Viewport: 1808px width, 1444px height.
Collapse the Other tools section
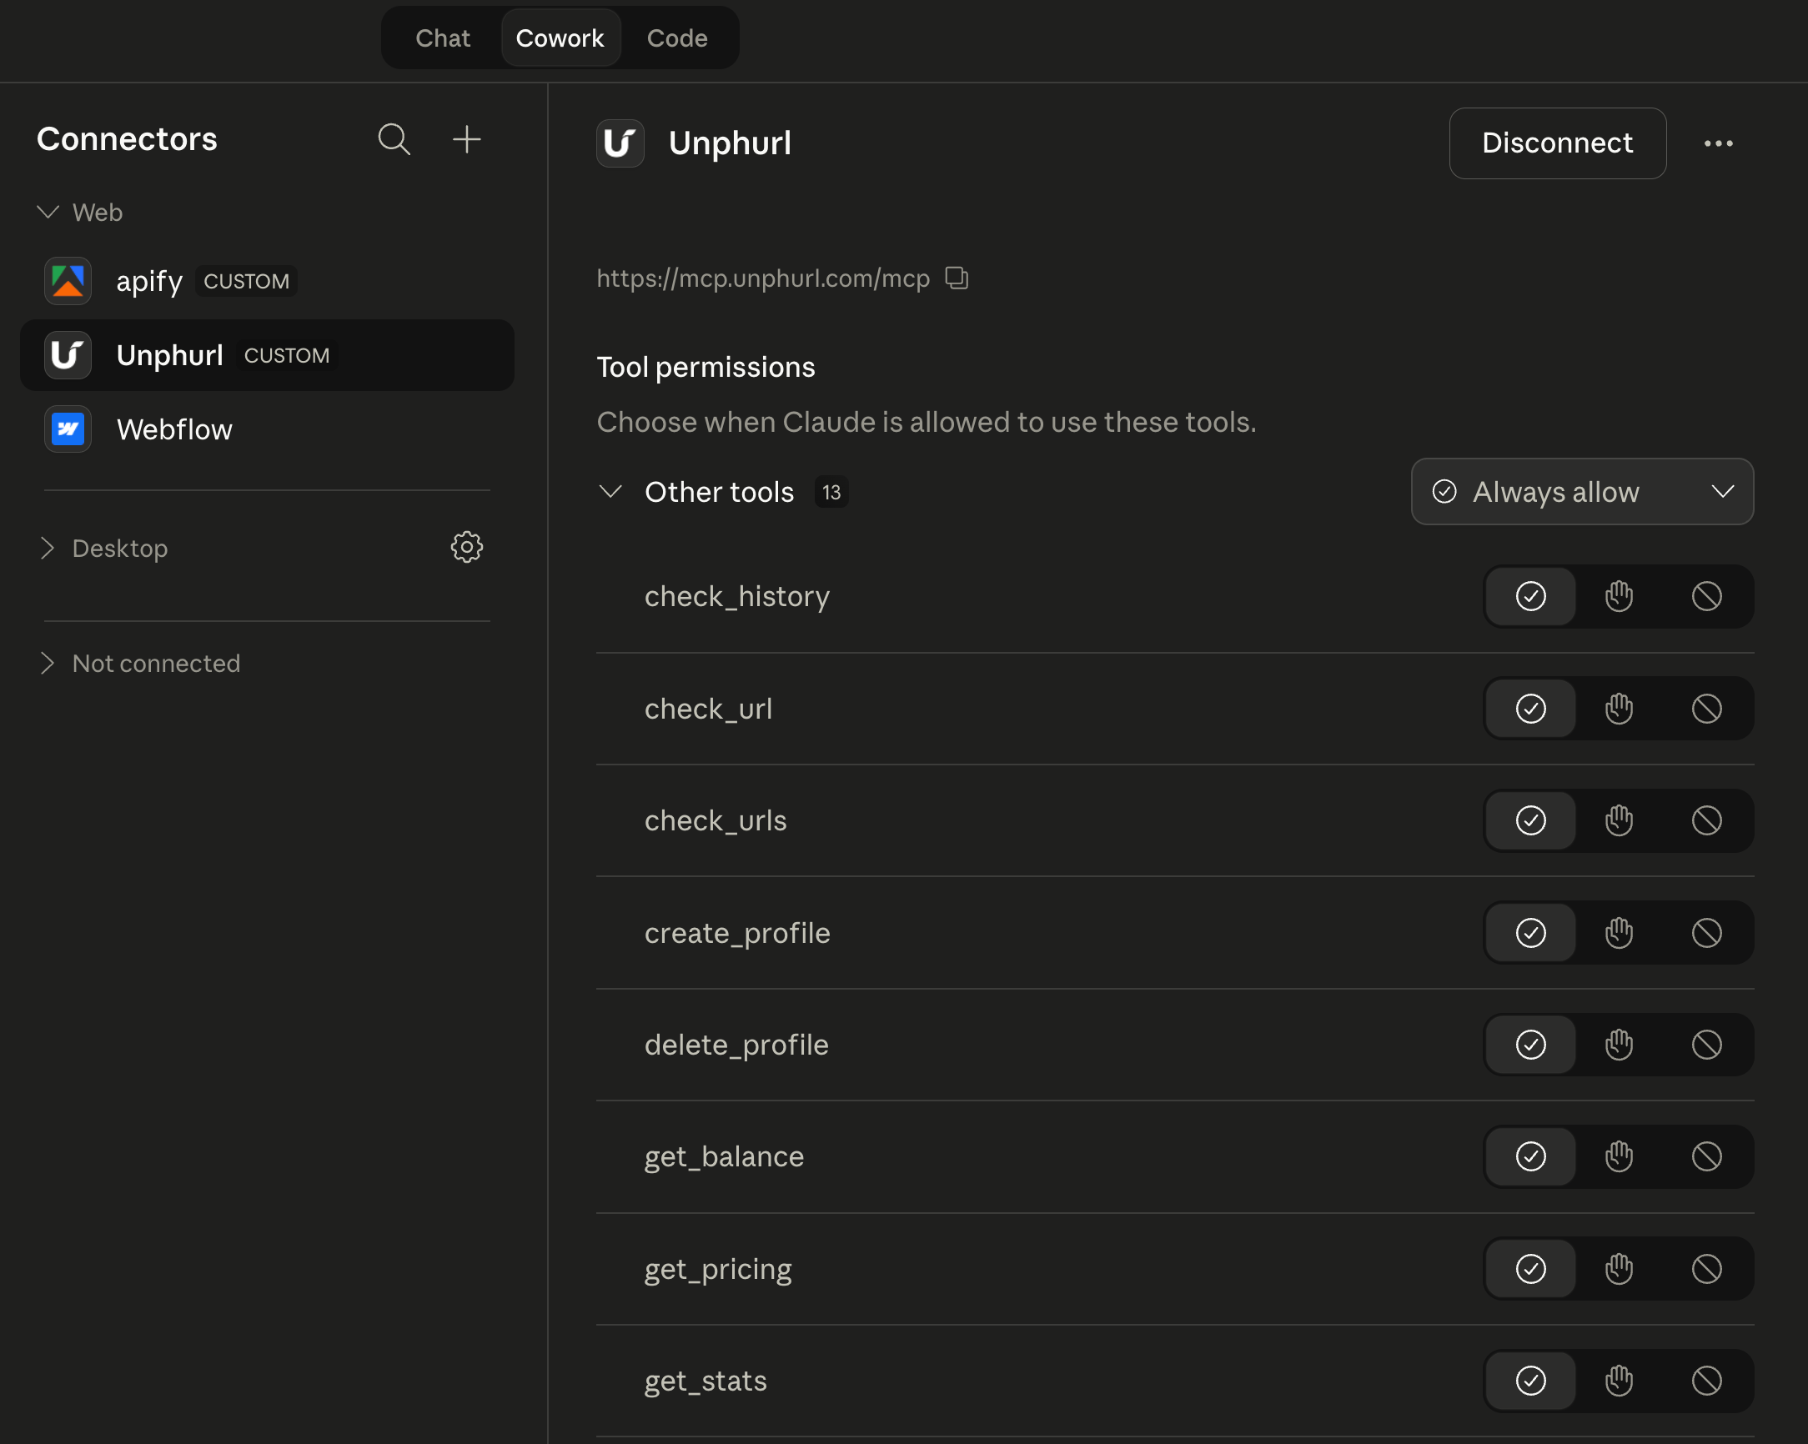(x=610, y=491)
